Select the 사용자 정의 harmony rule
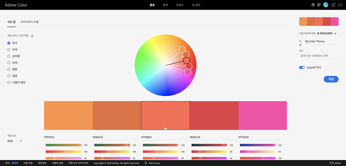This screenshot has height=166, width=346. (9, 83)
